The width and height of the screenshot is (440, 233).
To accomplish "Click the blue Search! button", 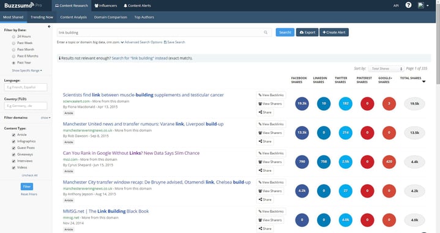I will pyautogui.click(x=285, y=32).
